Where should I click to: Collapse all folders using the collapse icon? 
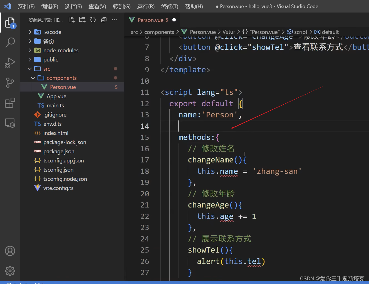pyautogui.click(x=104, y=20)
